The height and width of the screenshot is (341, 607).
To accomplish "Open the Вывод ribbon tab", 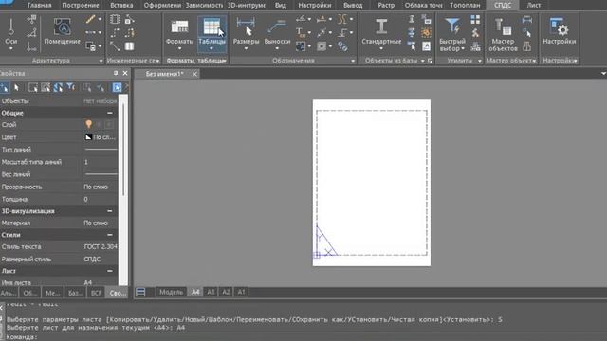I will (353, 5).
